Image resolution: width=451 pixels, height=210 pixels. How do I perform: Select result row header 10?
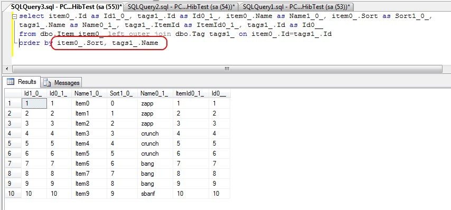(x=13, y=194)
